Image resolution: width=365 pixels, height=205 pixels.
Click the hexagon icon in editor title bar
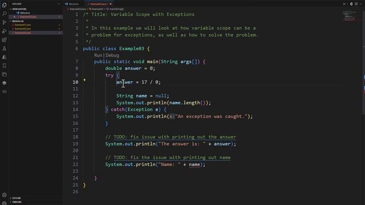pyautogui.click(x=351, y=4)
